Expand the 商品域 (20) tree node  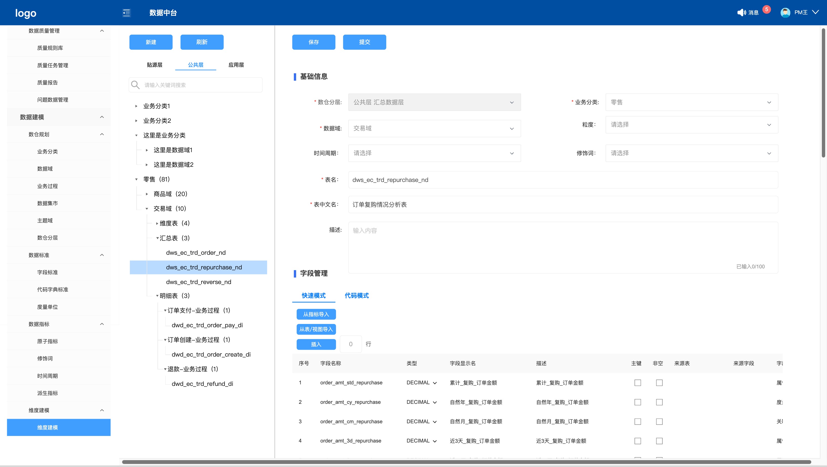(x=147, y=194)
